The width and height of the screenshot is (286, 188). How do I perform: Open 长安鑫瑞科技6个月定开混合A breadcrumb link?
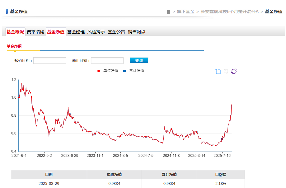click(230, 12)
